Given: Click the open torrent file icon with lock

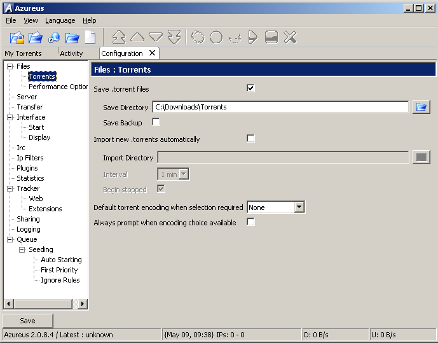Looking at the screenshot, I should coord(17,37).
